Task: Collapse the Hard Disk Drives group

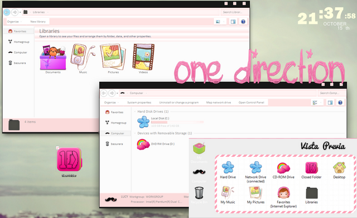Action: (135, 112)
